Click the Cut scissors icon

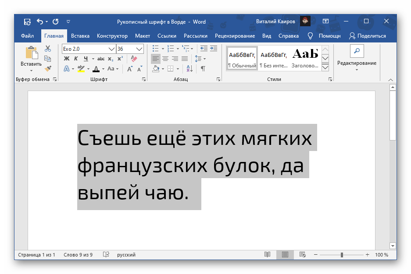[x=48, y=49]
